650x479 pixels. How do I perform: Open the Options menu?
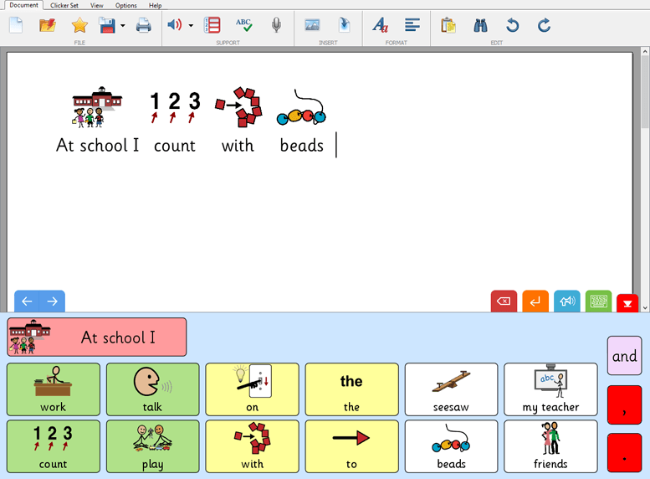pos(126,5)
